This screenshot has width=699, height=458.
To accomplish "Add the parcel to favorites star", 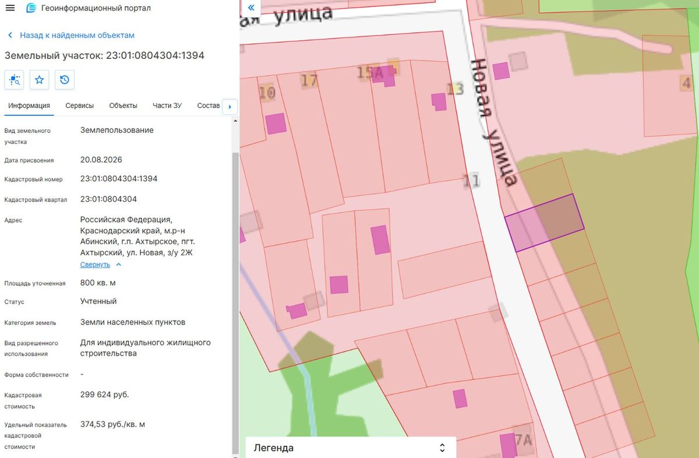I will (39, 79).
